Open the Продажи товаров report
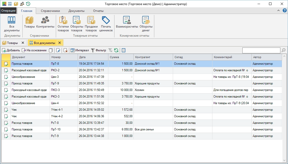Viewport: 288px width, 164px height. pyautogui.click(x=91, y=24)
